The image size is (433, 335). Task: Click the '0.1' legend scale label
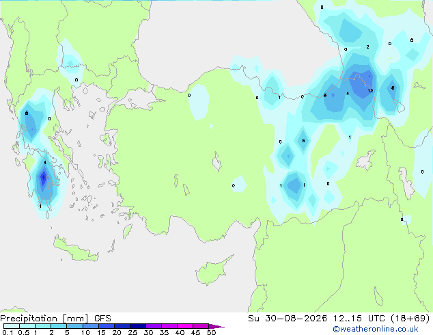[x=8, y=332]
